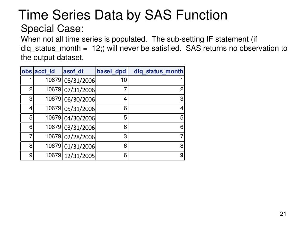The height and width of the screenshot is (229, 305).
Task: Select the date cell 08/31/2006
Action: (x=79, y=81)
